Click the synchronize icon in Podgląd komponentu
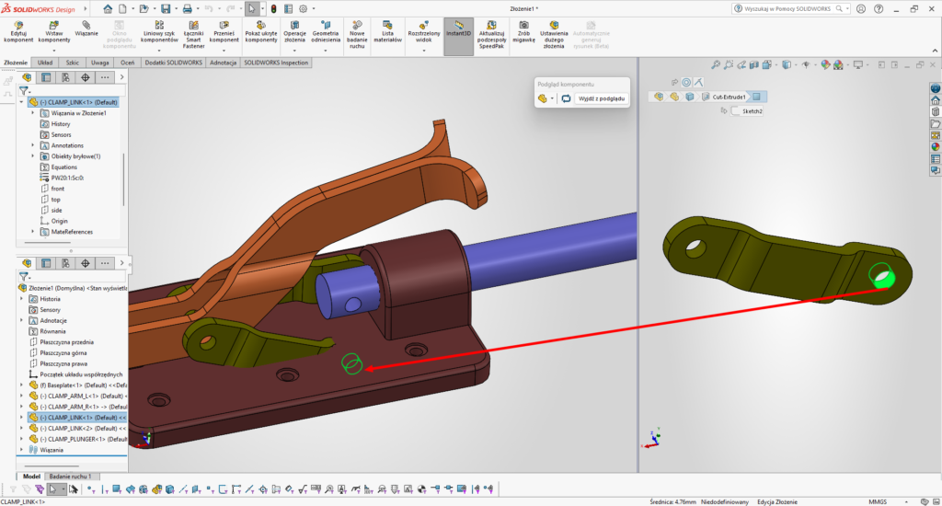Screen dimensions: 942x506 pyautogui.click(x=566, y=98)
